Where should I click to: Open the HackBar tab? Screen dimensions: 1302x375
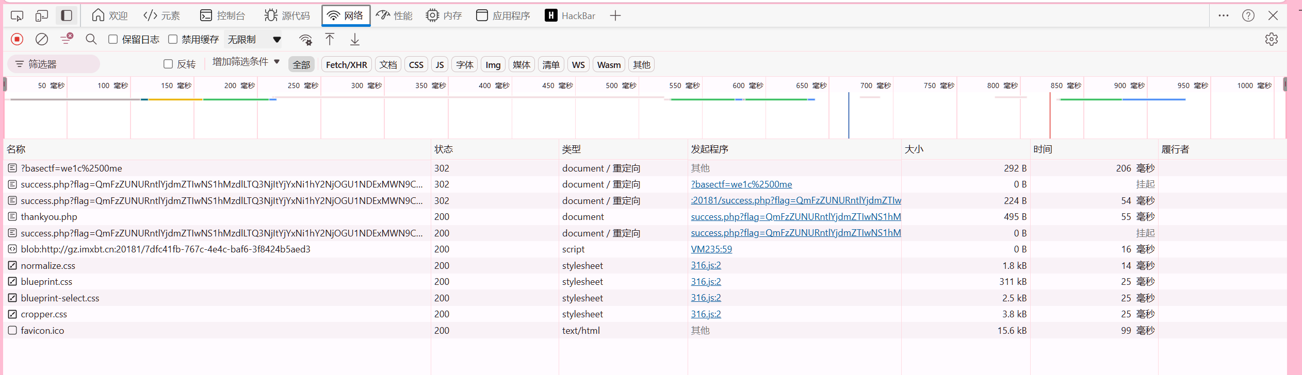570,15
